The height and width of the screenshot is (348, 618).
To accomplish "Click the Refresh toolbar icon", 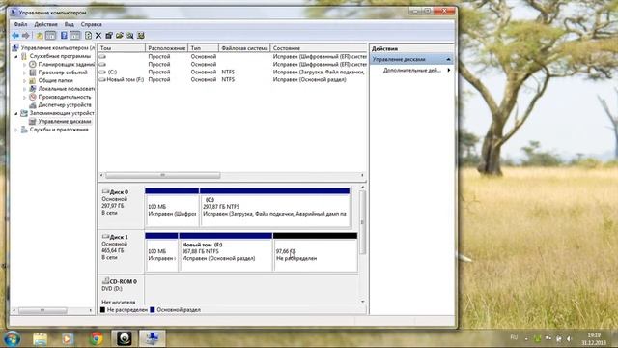I will pos(88,36).
